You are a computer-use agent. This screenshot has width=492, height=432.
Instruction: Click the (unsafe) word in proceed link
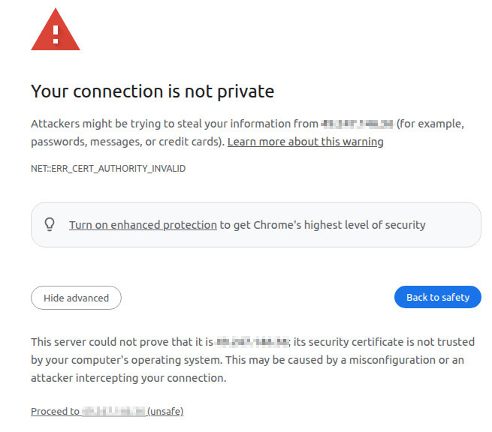pyautogui.click(x=165, y=411)
